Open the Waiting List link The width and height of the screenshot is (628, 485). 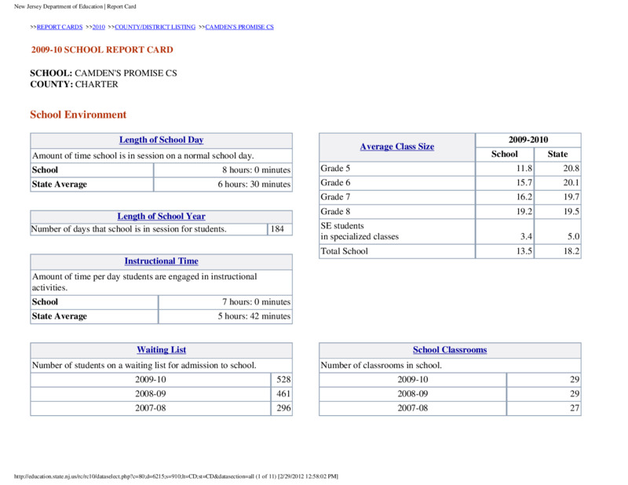tap(162, 350)
